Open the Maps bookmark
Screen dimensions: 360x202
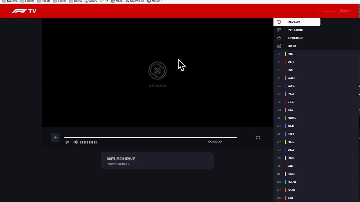(117, 1)
